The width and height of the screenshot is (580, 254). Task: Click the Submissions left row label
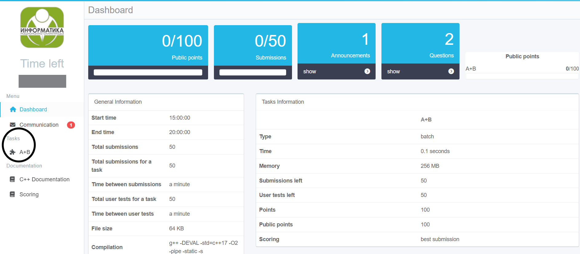(x=281, y=181)
